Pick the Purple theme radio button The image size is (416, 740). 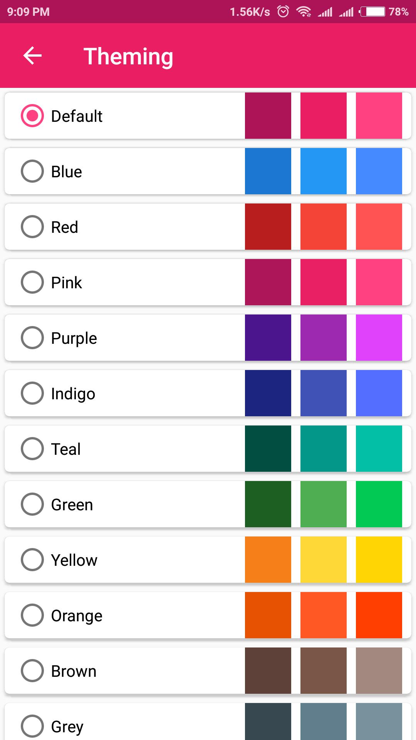pos(32,338)
